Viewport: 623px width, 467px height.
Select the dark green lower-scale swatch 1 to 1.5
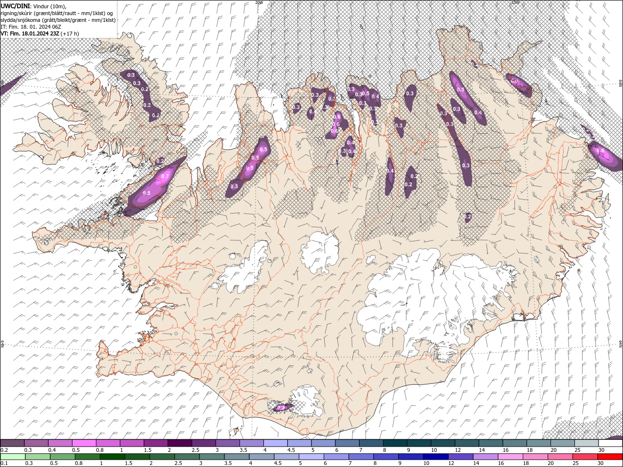point(112,457)
